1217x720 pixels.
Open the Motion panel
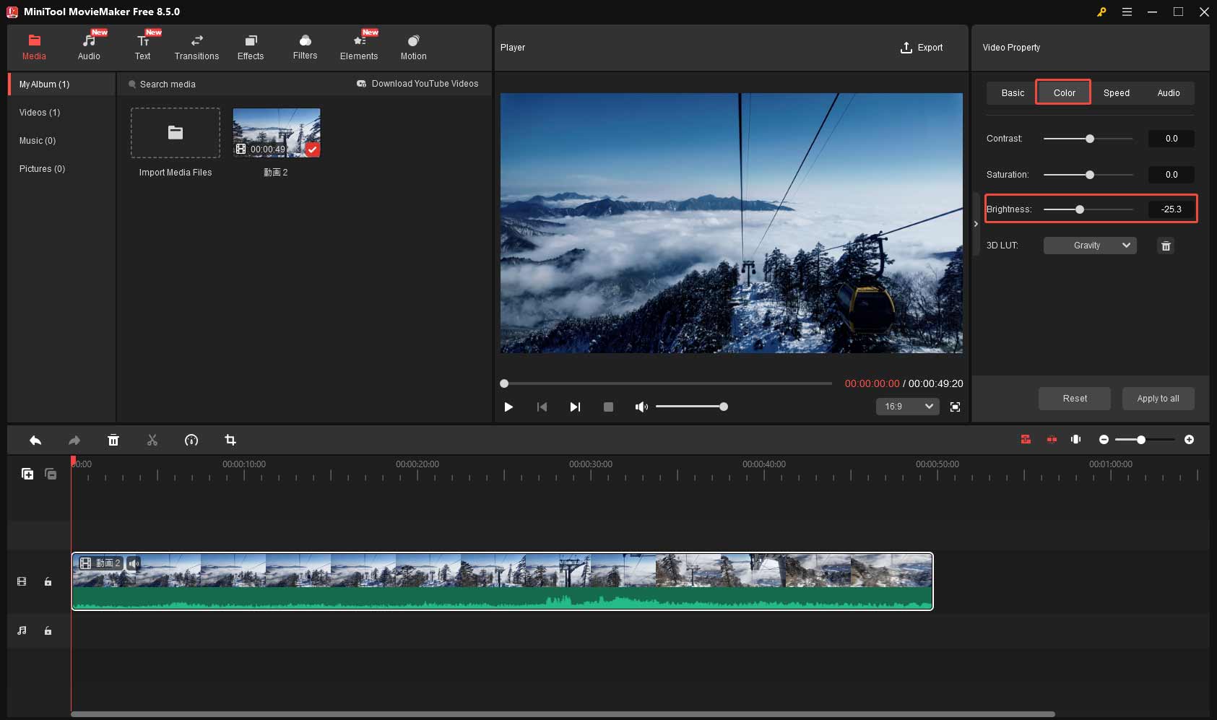click(413, 46)
